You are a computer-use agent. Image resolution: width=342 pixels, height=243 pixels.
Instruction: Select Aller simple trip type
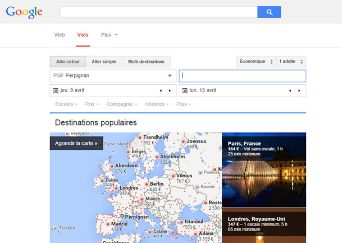104,62
